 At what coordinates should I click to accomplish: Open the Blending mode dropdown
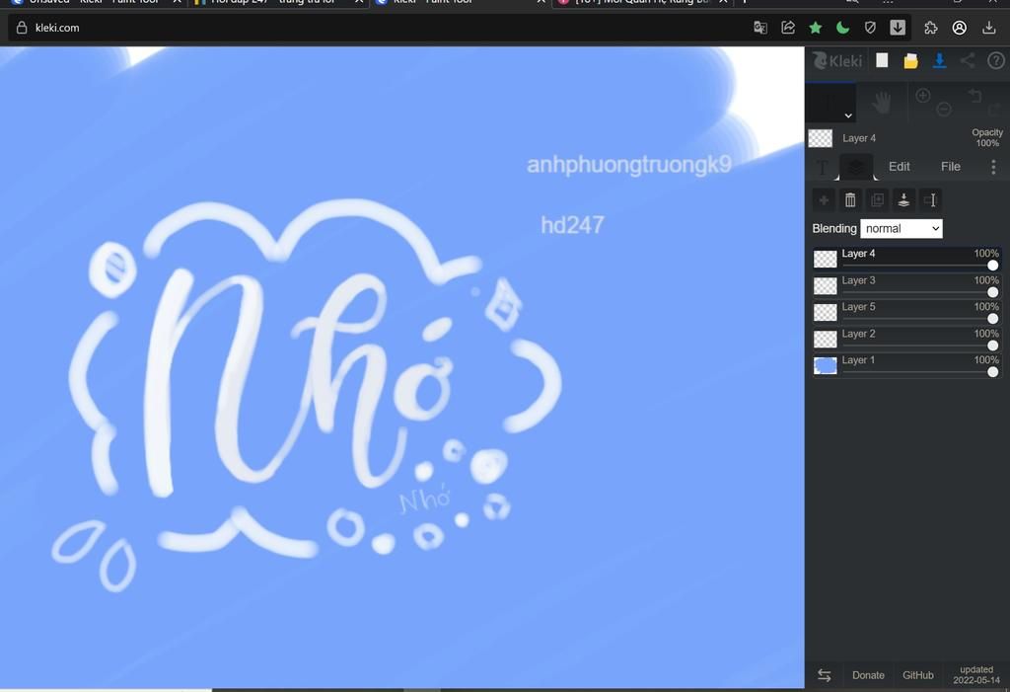coord(902,228)
